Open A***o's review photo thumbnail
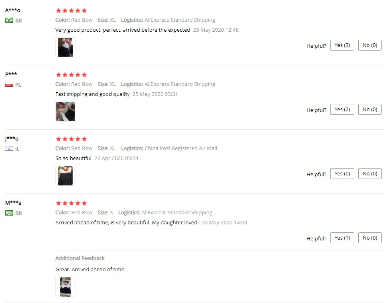The width and height of the screenshot is (390, 303). [x=65, y=47]
